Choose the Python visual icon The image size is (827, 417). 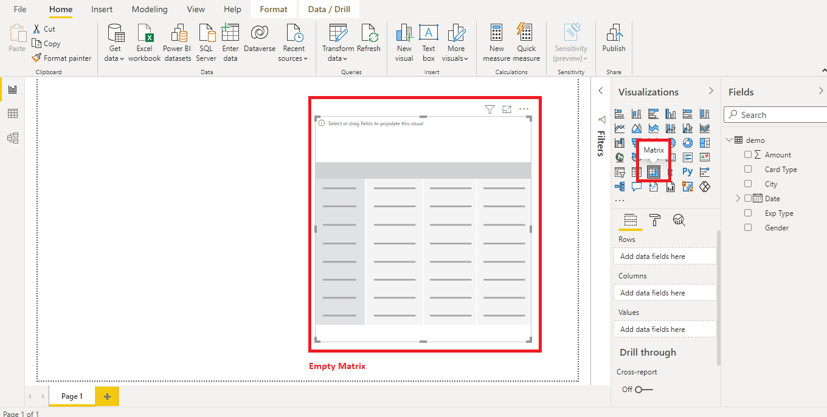[x=687, y=172]
